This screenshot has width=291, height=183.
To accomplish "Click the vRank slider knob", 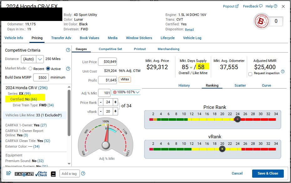I will (x=222, y=149).
